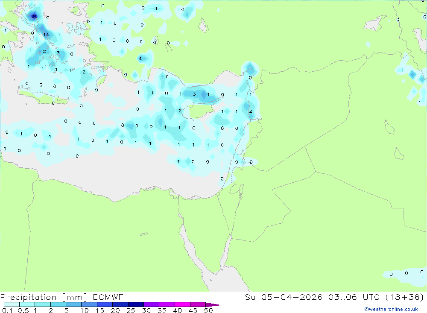The width and height of the screenshot is (427, 313).
Task: Pick the 2–5 mm legend swatch
Action: [x=58, y=304]
